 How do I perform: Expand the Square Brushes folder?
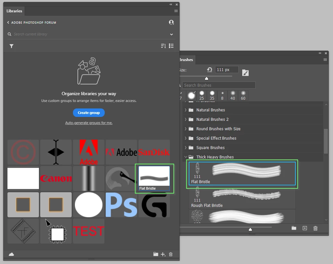(185, 147)
